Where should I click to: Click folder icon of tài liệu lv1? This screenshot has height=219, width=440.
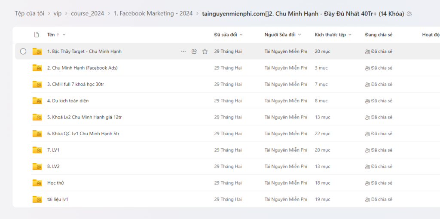[x=37, y=199]
